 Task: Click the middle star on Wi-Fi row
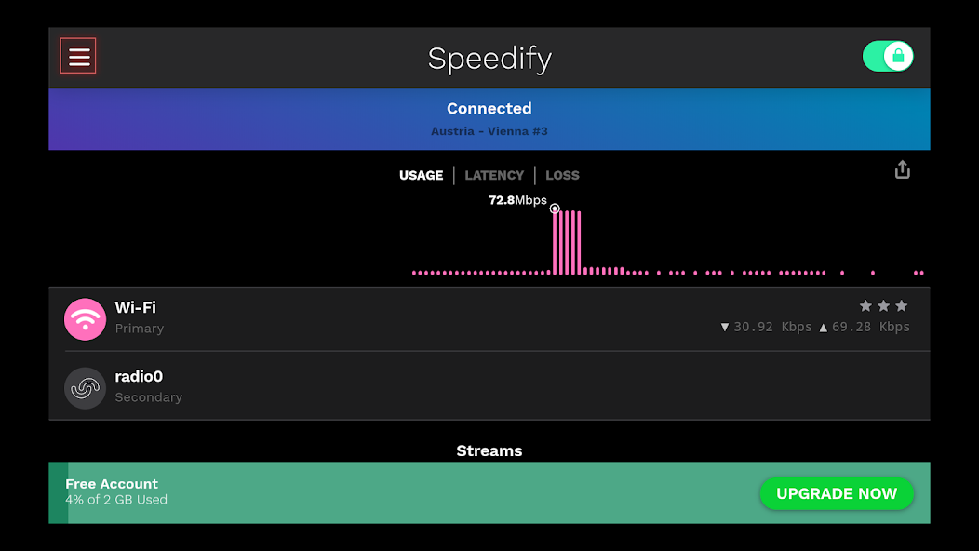pyautogui.click(x=882, y=305)
